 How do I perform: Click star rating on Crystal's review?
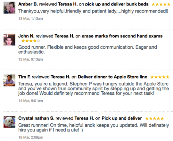155,119
